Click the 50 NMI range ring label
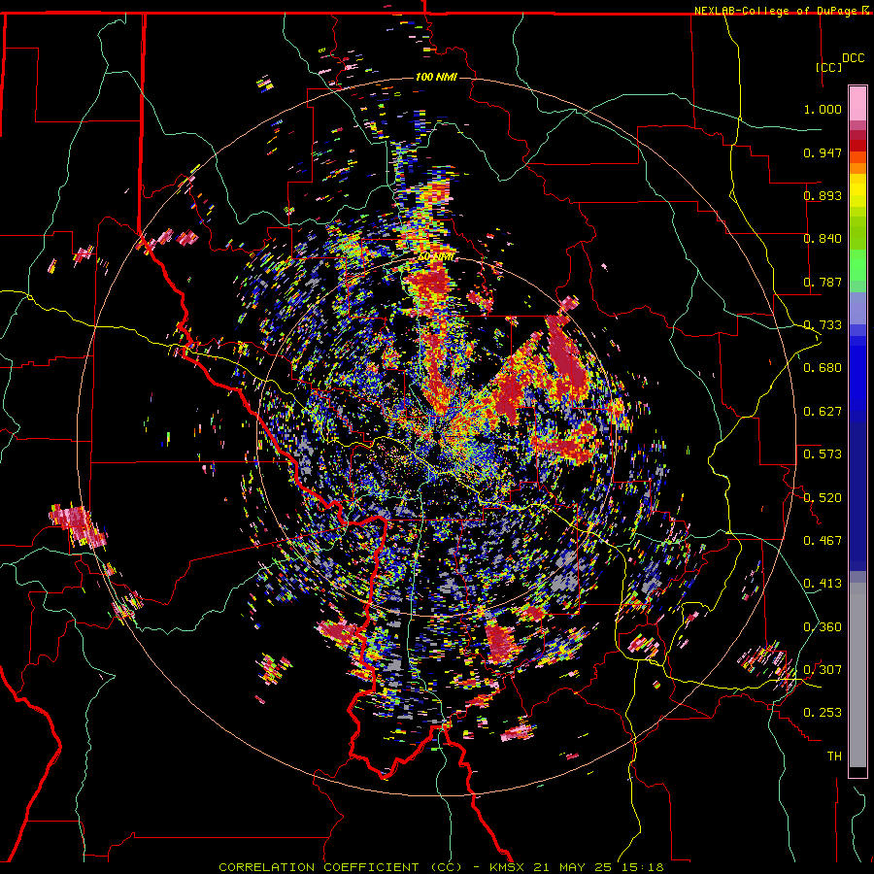 click(x=436, y=257)
